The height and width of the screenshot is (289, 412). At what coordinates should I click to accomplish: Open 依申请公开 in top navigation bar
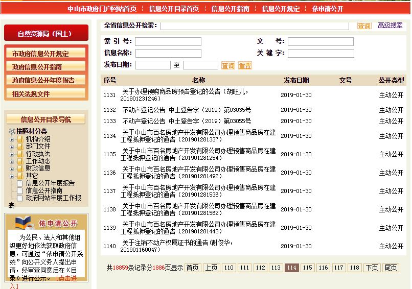[x=328, y=9]
